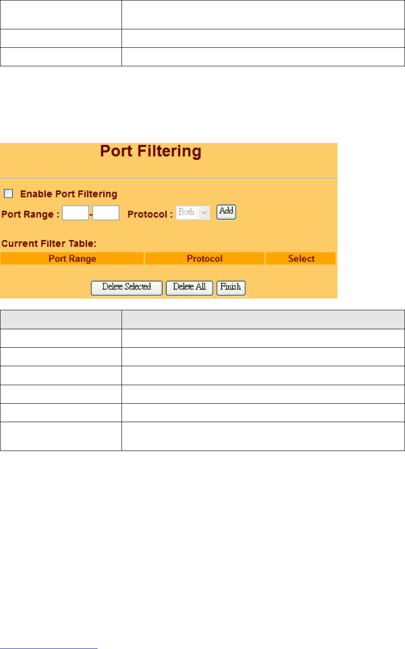405x649 pixels.
Task: Enable the Port Filtering checkbox
Action: (9, 193)
